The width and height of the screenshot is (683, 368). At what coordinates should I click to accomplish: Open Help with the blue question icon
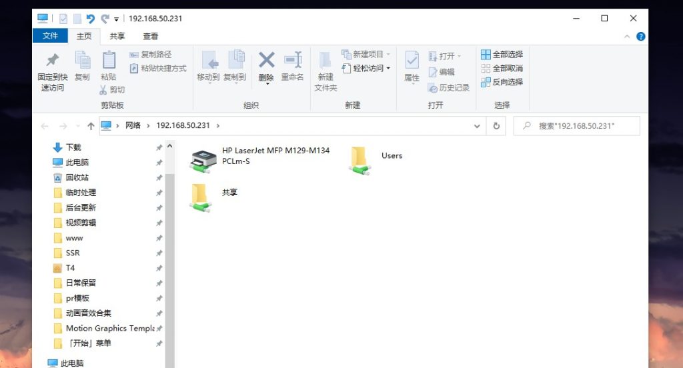pos(640,37)
